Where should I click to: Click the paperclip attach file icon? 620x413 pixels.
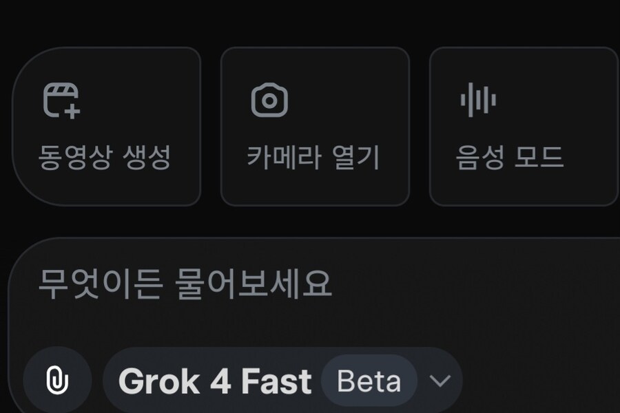[58, 381]
